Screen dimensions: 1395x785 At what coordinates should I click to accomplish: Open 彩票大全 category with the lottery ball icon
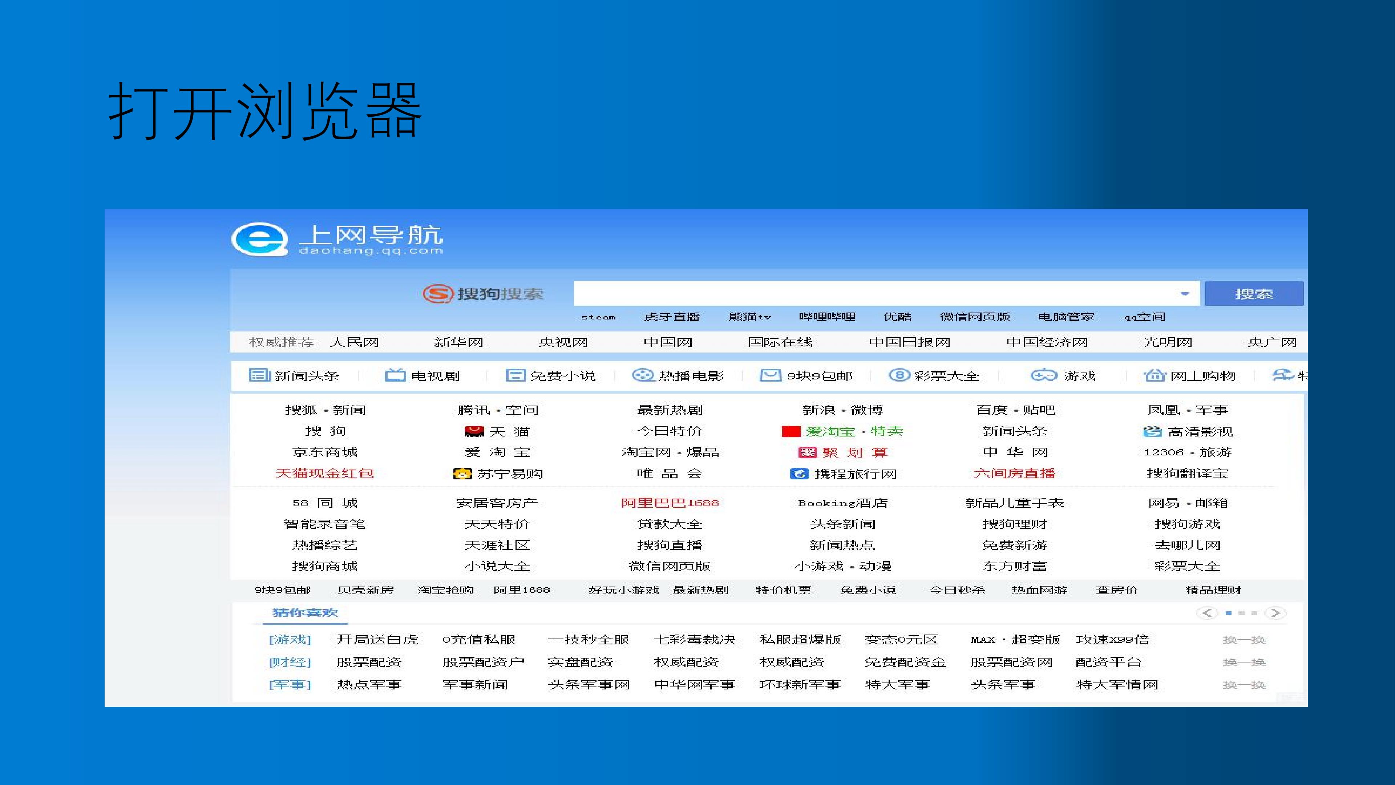pos(934,375)
